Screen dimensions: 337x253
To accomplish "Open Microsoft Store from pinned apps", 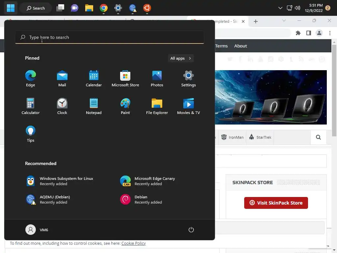I will click(x=125, y=78).
